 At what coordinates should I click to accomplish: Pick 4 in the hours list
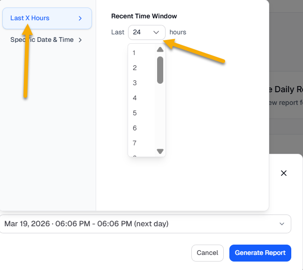[135, 98]
